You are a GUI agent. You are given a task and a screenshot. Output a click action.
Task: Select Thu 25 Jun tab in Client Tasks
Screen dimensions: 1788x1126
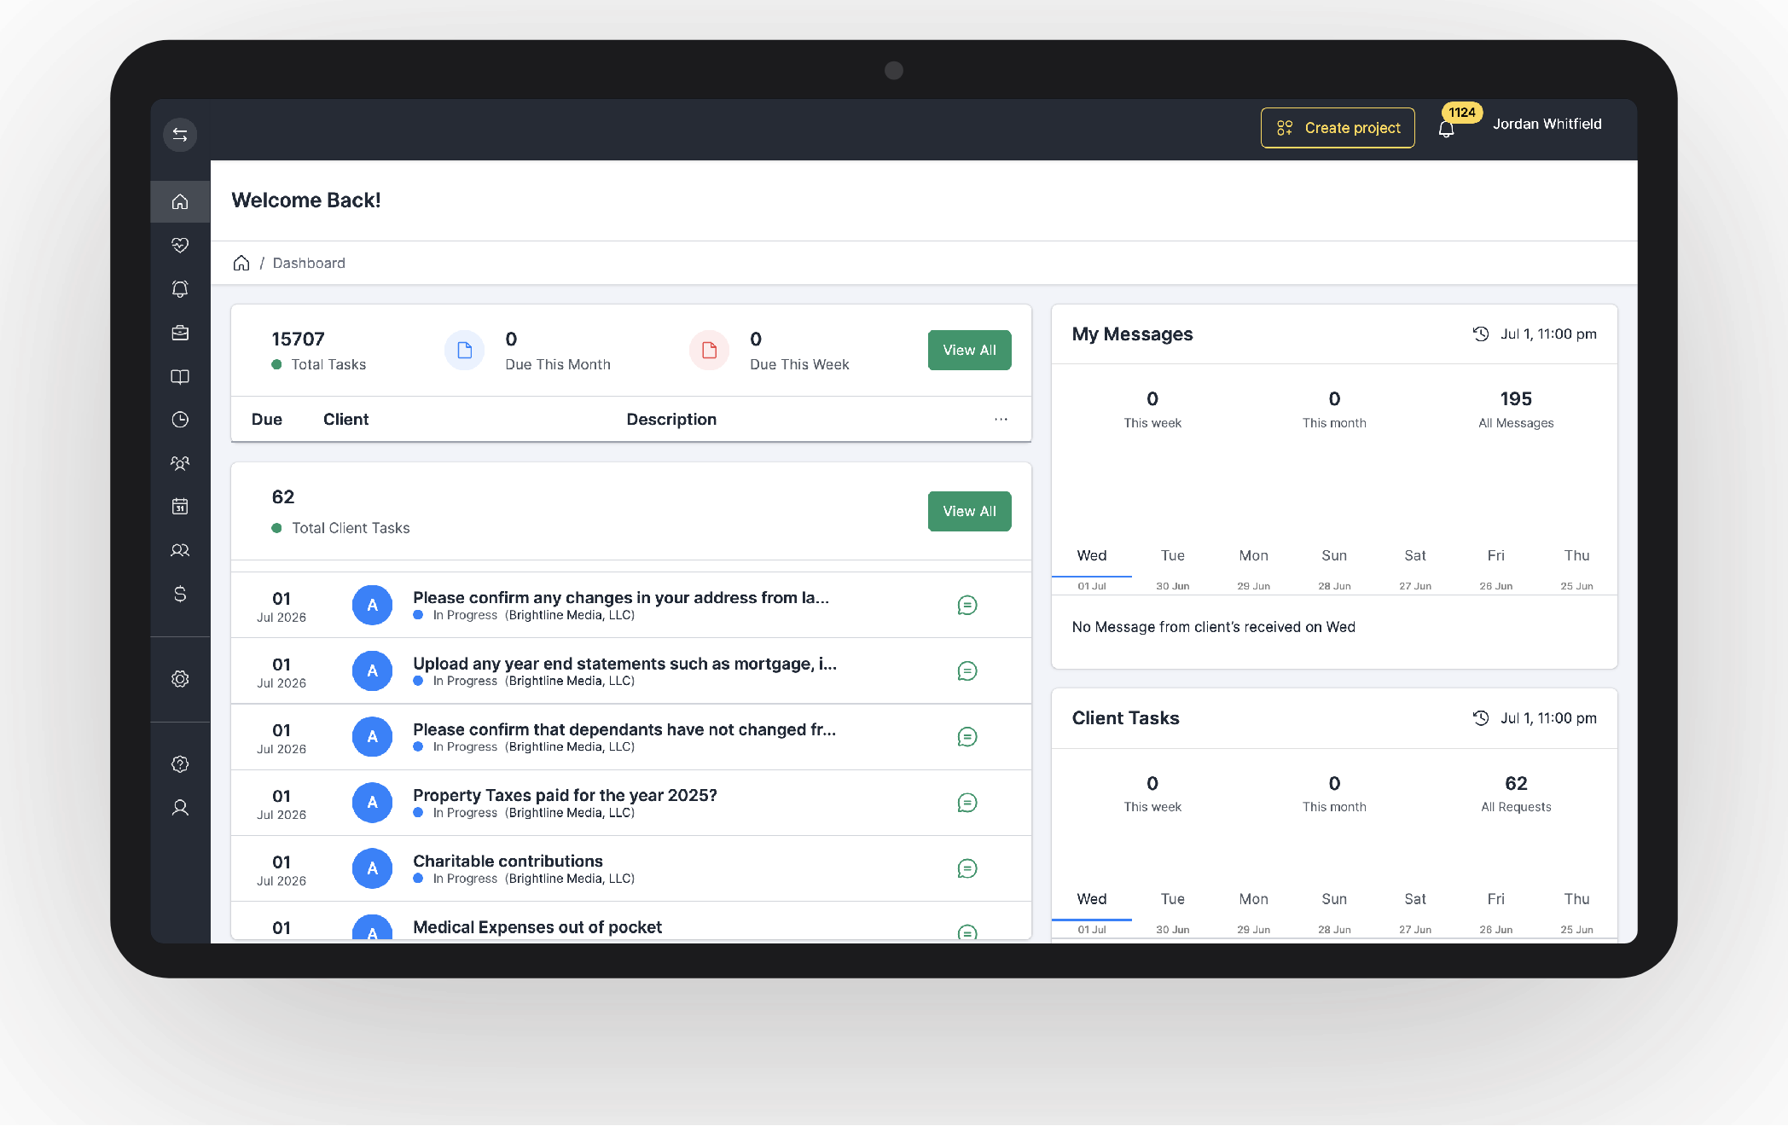tap(1577, 913)
